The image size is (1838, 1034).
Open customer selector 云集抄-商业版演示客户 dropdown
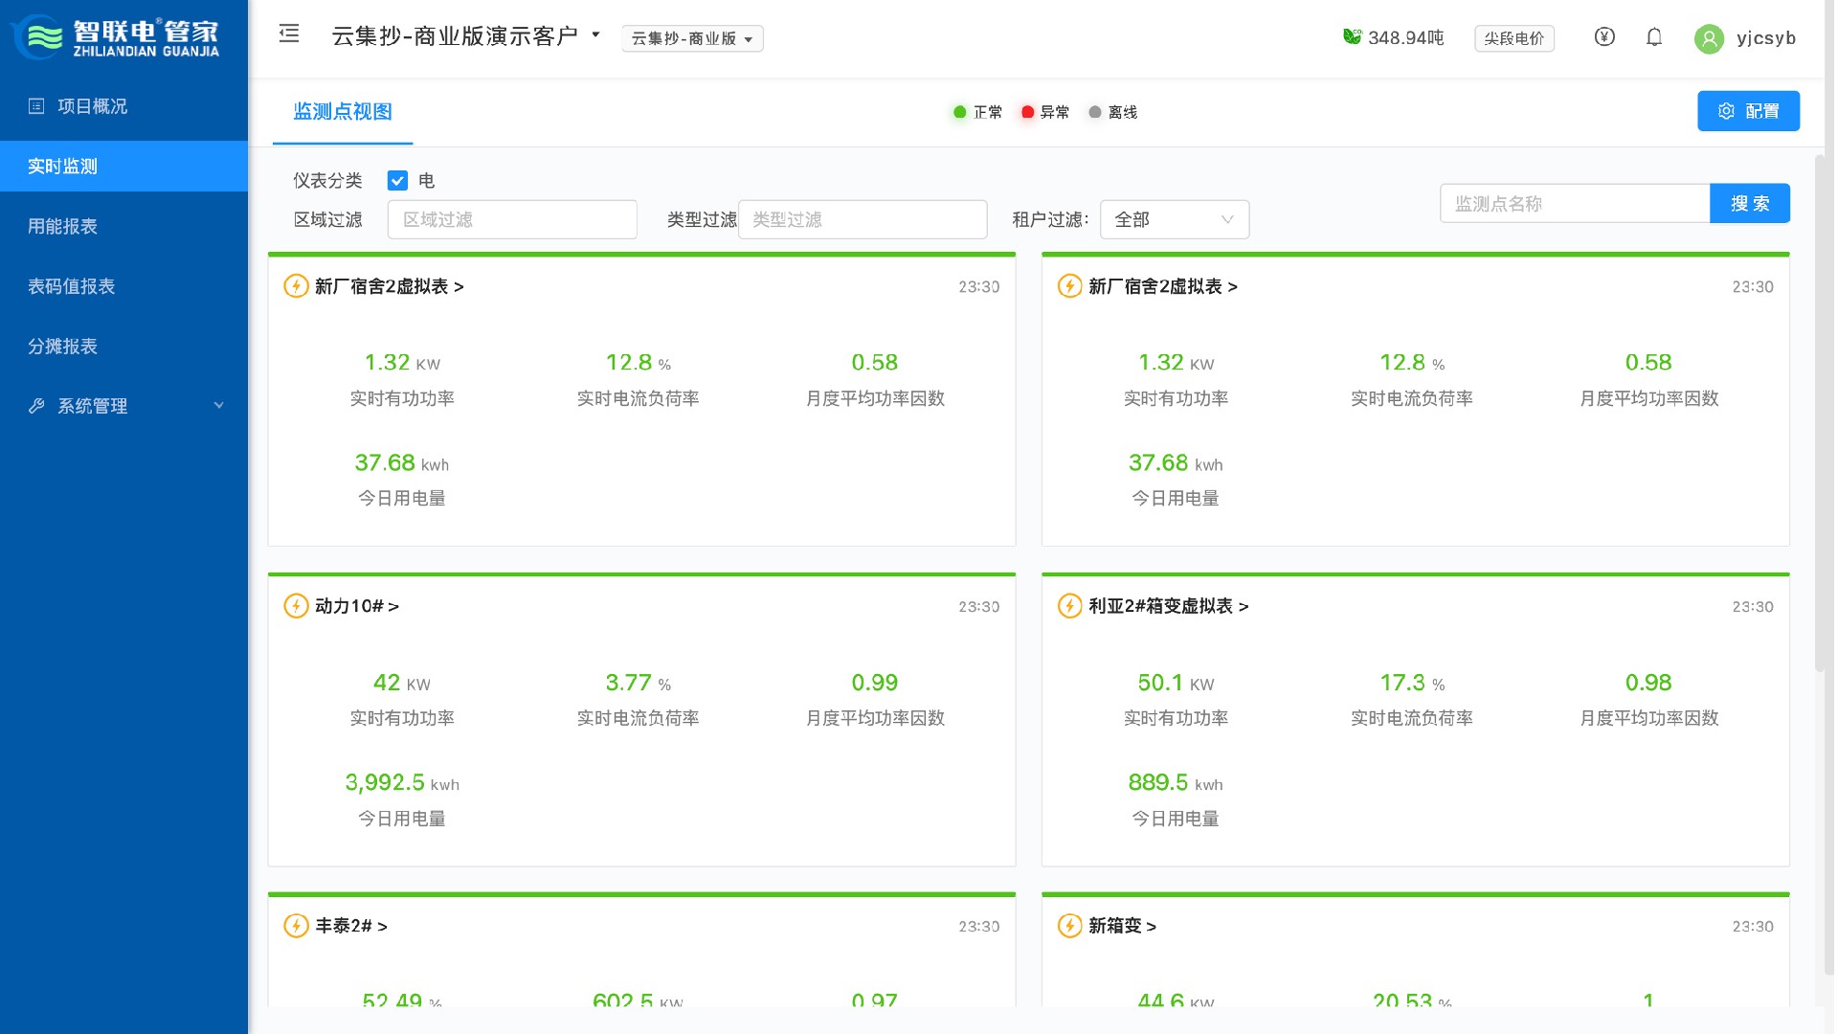[x=465, y=36]
